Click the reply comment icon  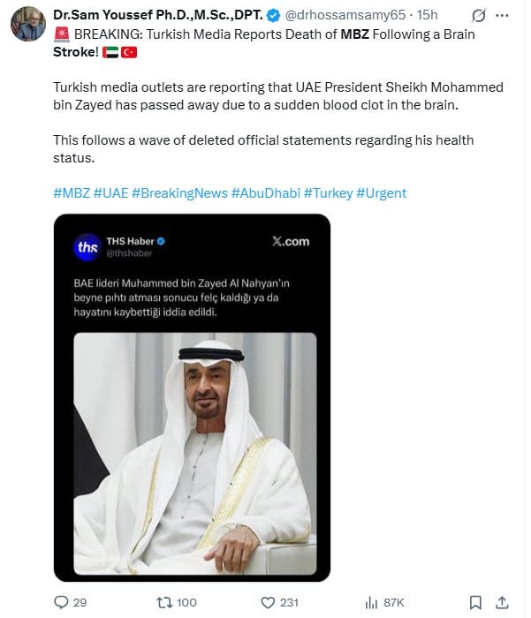coord(61,602)
